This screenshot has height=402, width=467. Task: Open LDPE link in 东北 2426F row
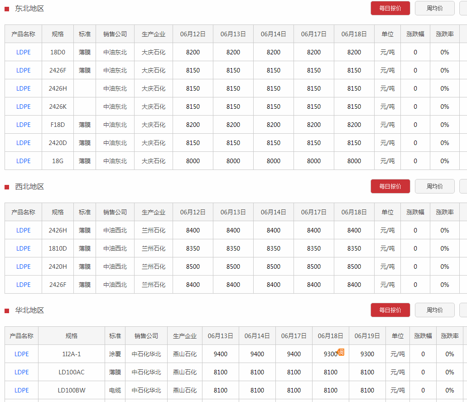coord(23,70)
